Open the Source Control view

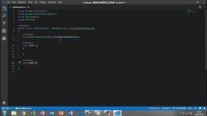coord(4,23)
